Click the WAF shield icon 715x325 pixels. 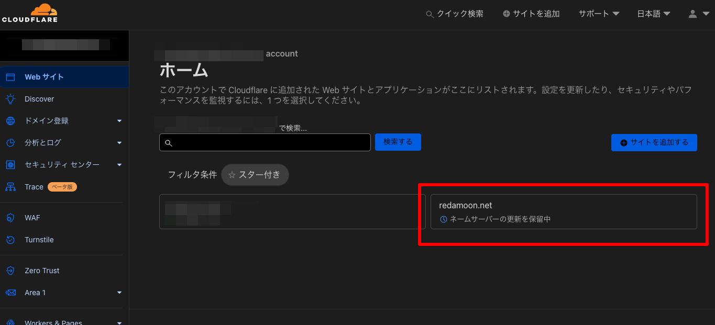click(x=10, y=218)
